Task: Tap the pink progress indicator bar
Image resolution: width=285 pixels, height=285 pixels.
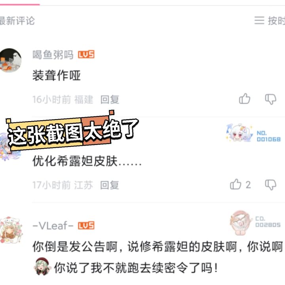Action: coord(20,4)
